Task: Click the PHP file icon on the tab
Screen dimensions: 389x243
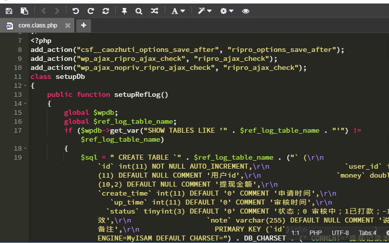Action: (x=9, y=25)
